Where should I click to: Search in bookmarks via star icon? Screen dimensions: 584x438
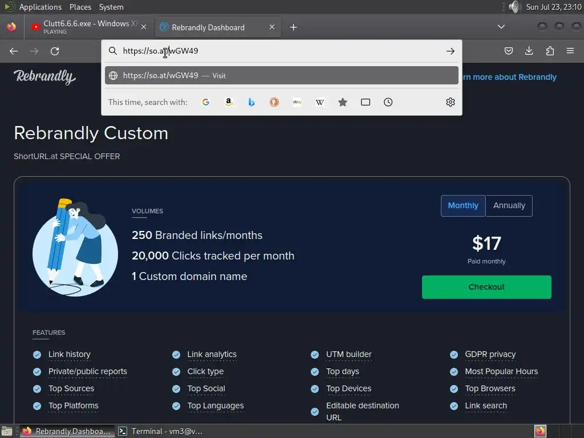pos(343,102)
